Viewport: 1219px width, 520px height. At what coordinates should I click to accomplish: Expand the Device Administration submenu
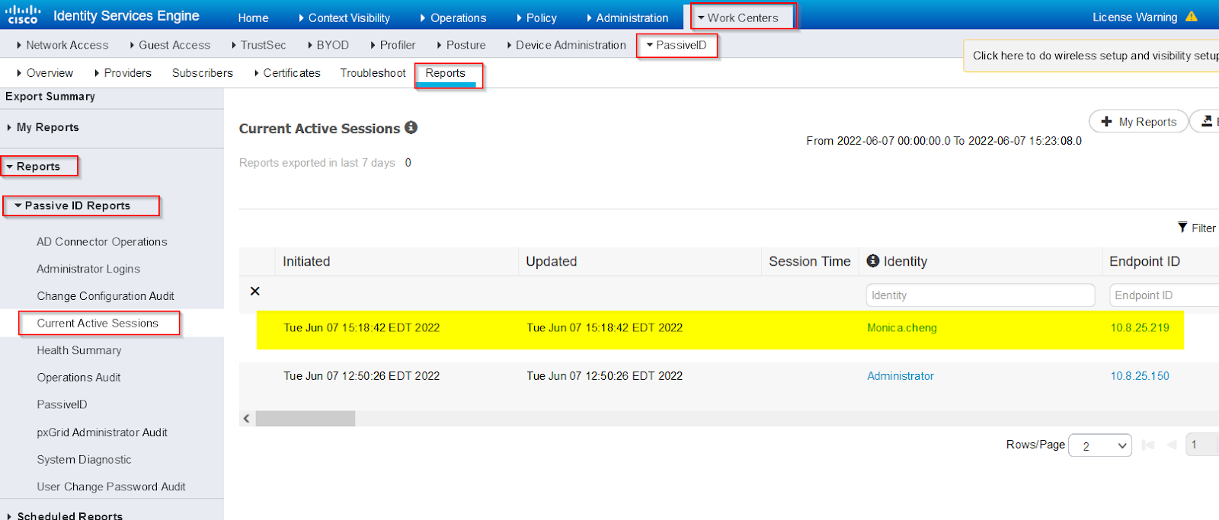566,45
